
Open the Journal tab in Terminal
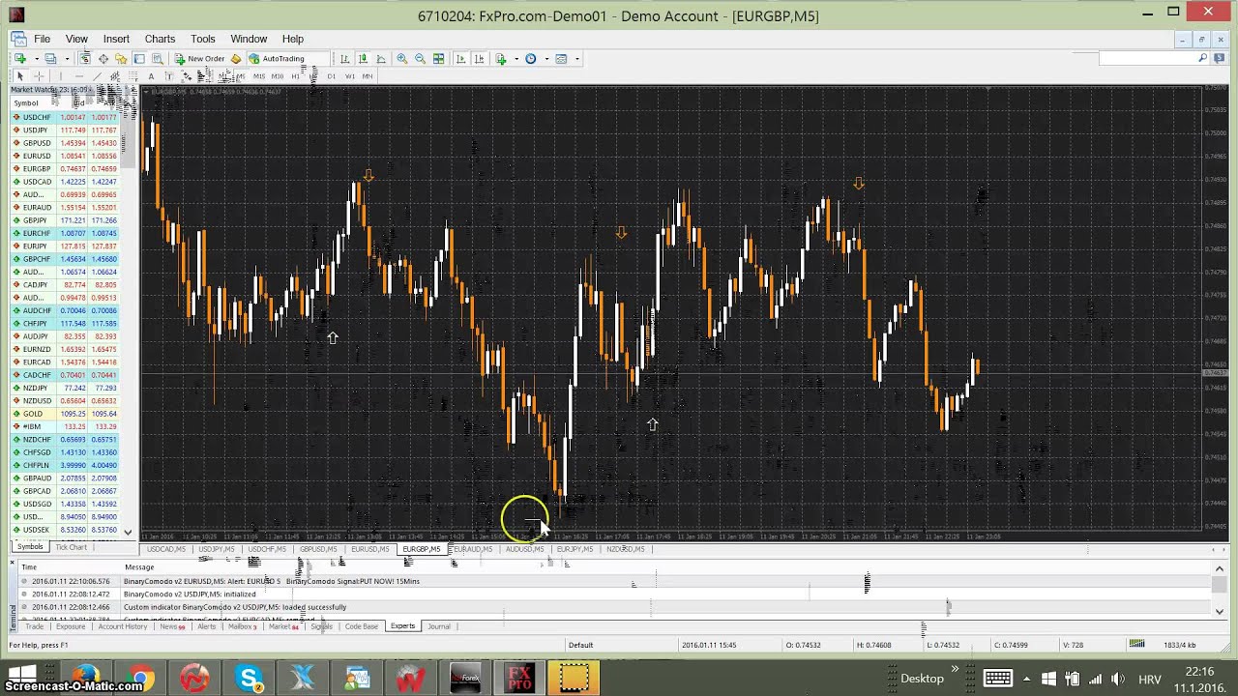[439, 626]
